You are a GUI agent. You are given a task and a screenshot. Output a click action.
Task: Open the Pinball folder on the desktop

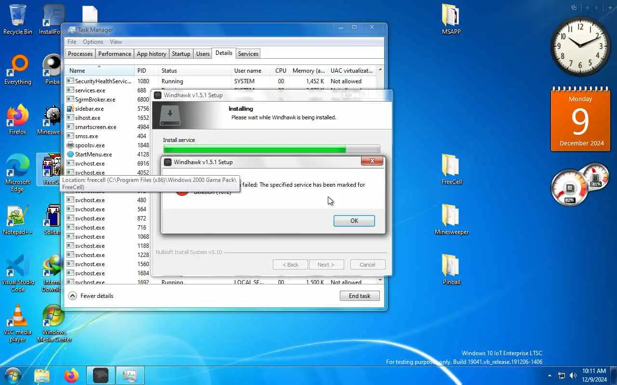(x=452, y=269)
